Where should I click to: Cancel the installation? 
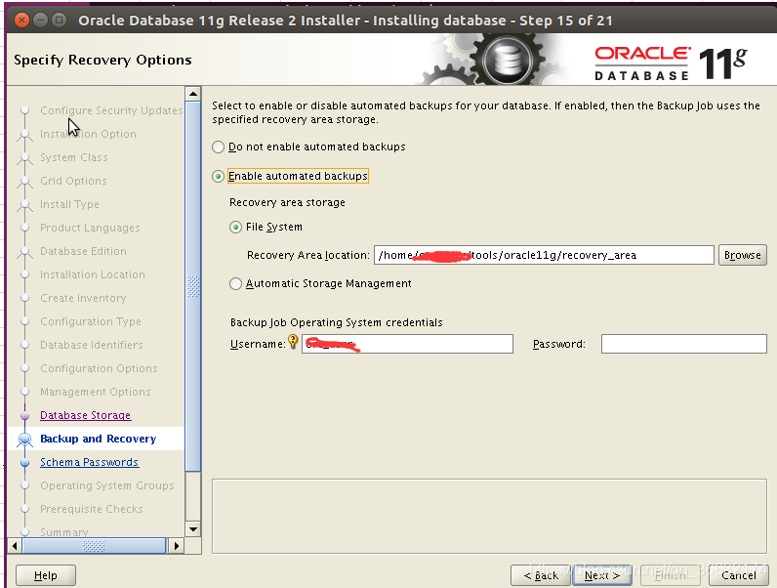(738, 575)
